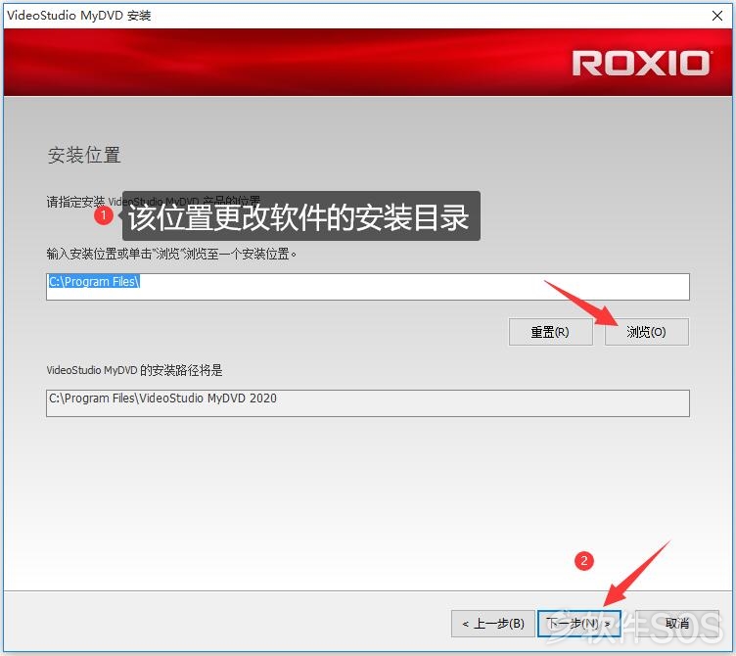
Task: Close the VideoStudio MyDVD installer window
Action: click(716, 16)
